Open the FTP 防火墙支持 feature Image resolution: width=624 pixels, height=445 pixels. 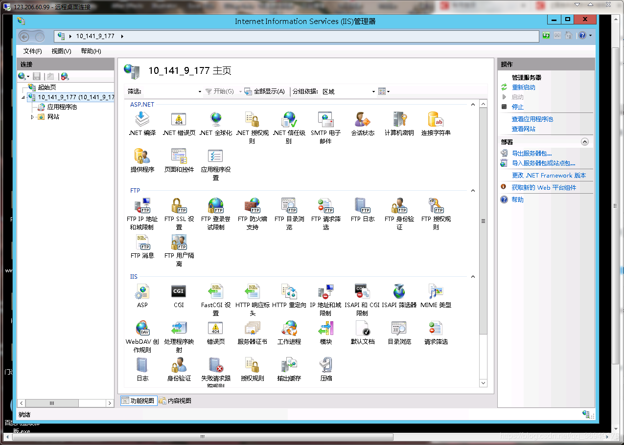pyautogui.click(x=252, y=214)
